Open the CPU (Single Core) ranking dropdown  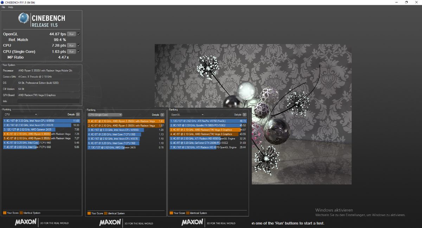pyautogui.click(x=105, y=115)
